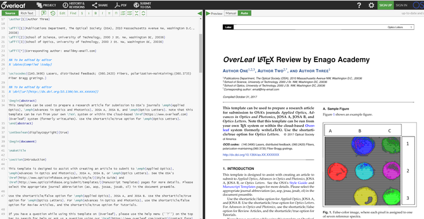Image resolution: width=424 pixels, height=219 pixels.
Task: Open the DOI link in preview
Action: pyautogui.click(x=251, y=155)
